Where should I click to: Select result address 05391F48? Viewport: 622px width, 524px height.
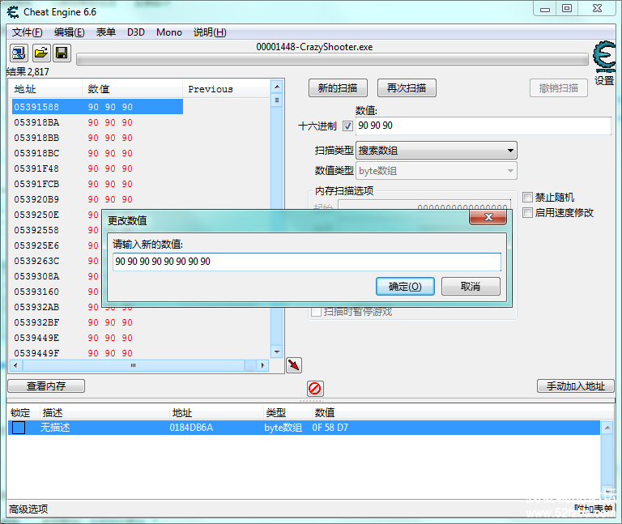click(x=36, y=168)
